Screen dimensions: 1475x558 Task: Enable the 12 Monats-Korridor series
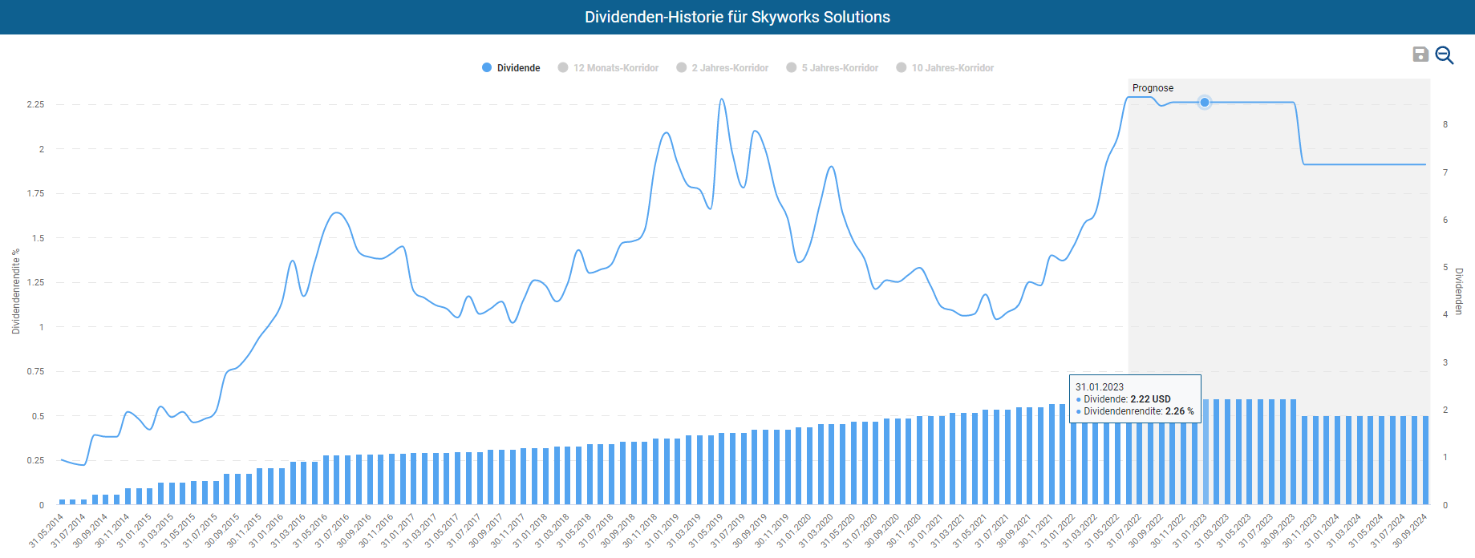(608, 68)
